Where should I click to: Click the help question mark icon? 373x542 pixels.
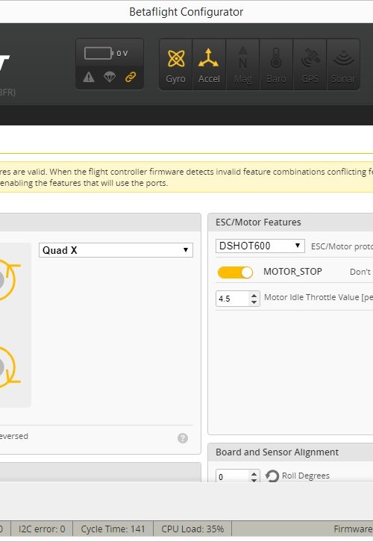(x=183, y=438)
